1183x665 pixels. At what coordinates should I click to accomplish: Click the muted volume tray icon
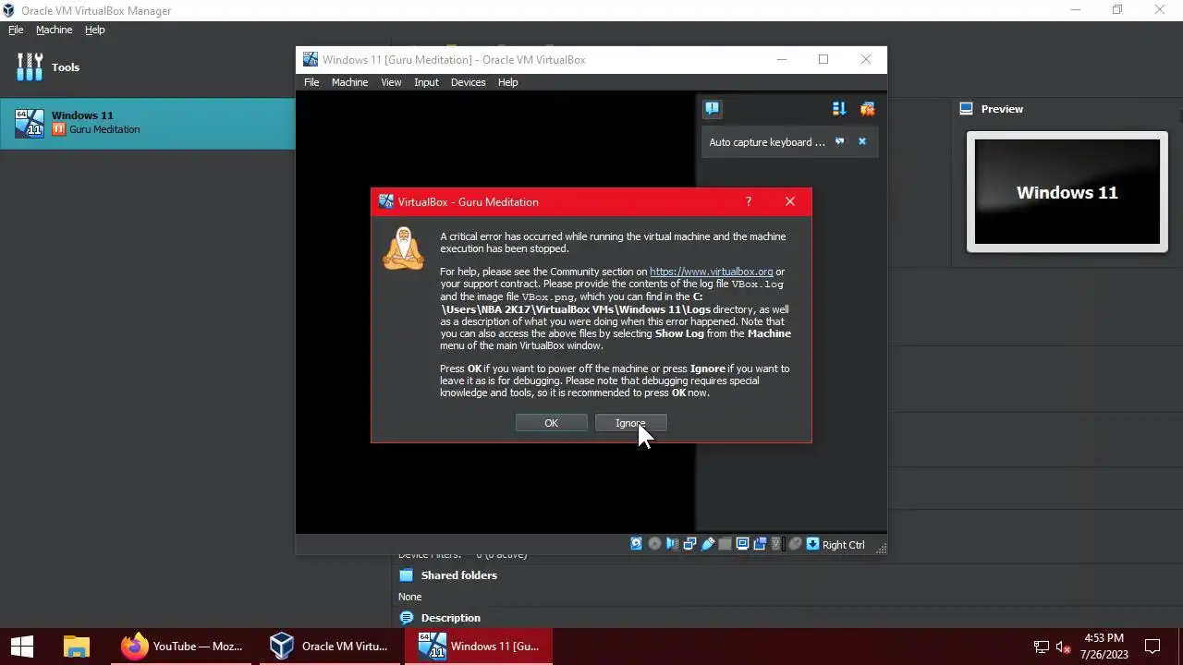pyautogui.click(x=1064, y=647)
